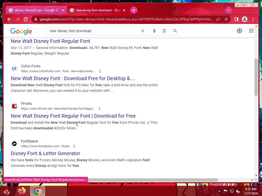The image size is (262, 196).
Task: Open more options for FontSpace result
Action: click(x=74, y=146)
